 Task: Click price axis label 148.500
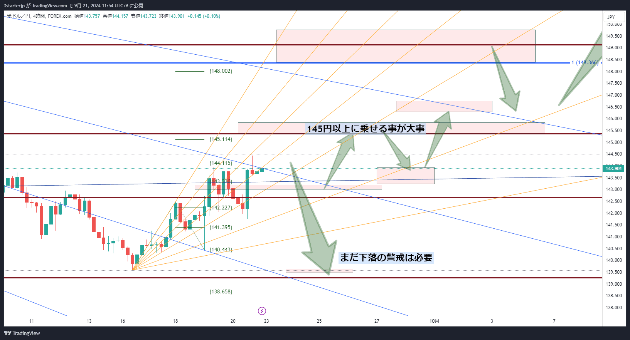point(614,60)
